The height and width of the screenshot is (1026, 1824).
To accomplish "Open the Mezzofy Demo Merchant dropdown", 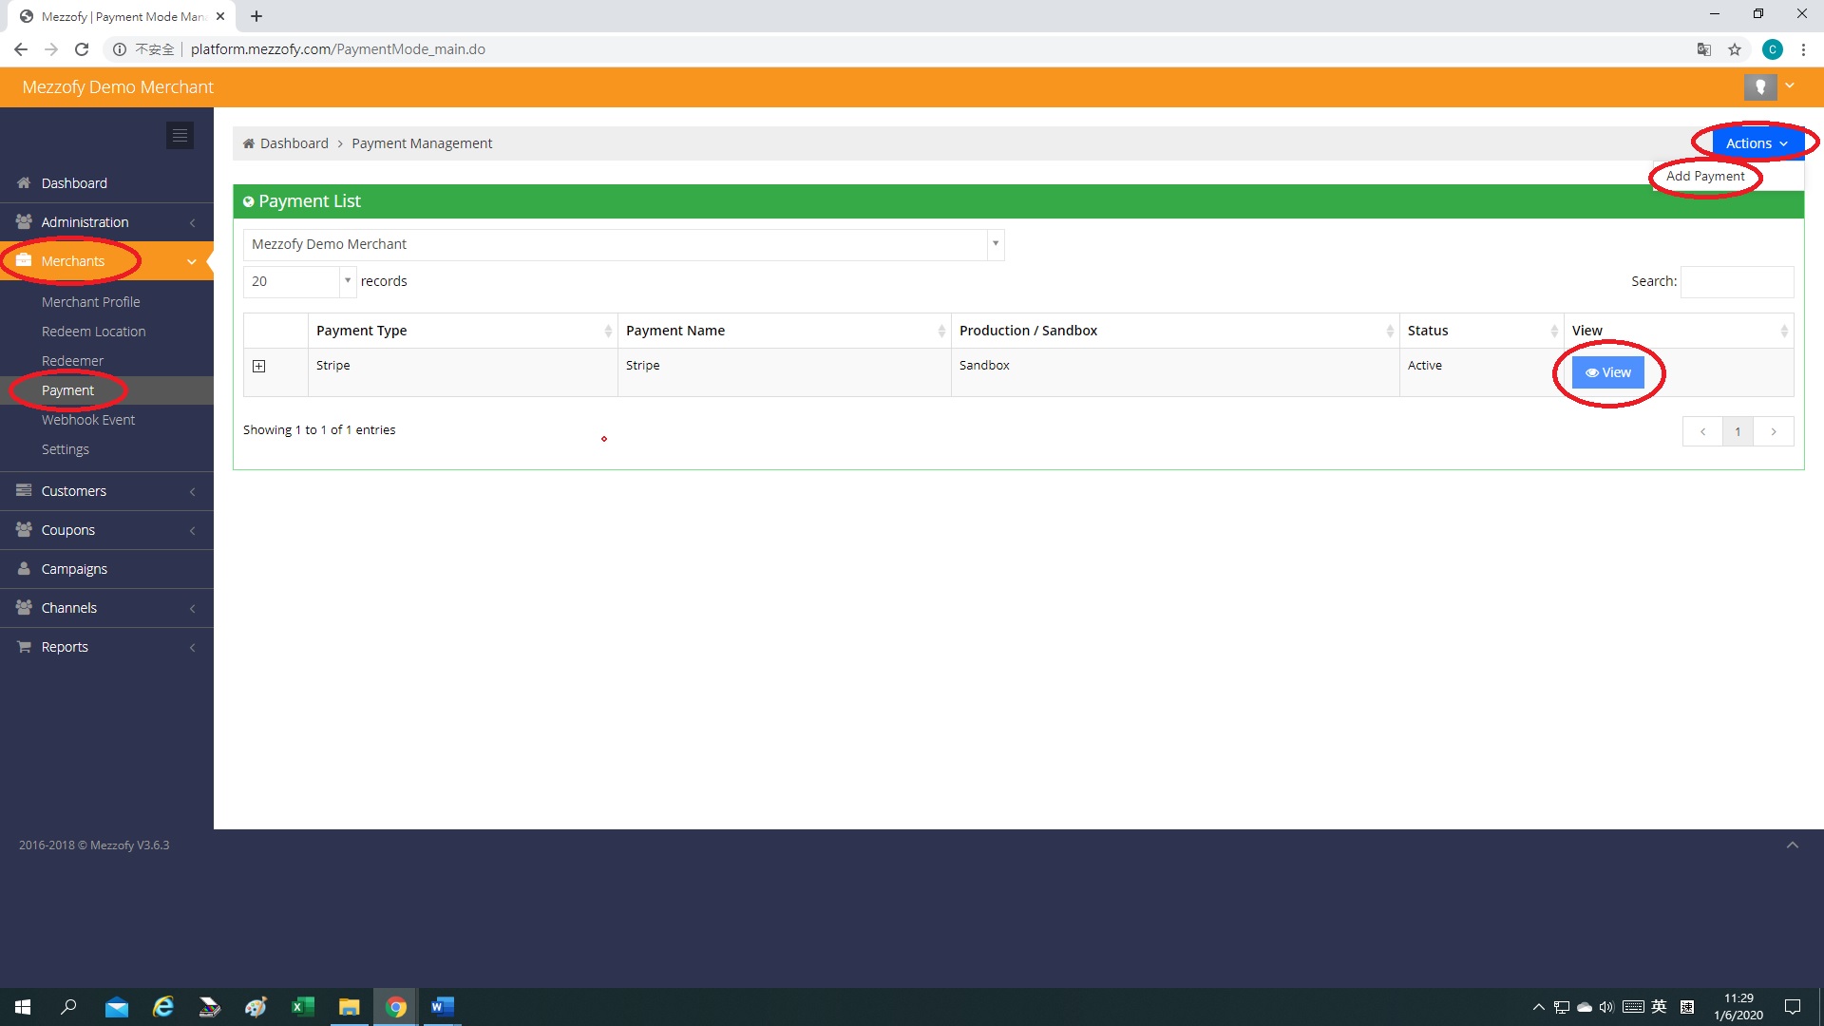I will click(623, 244).
